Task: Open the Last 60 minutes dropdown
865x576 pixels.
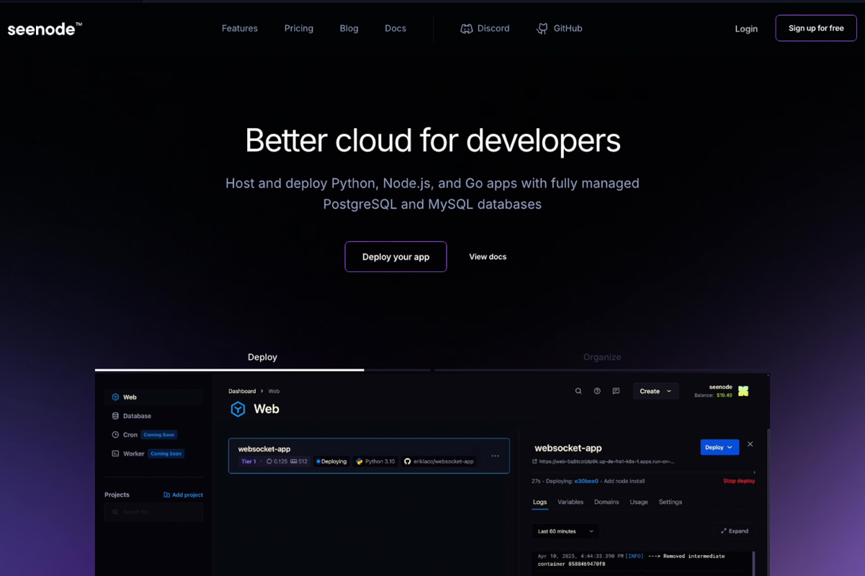Action: (565, 531)
